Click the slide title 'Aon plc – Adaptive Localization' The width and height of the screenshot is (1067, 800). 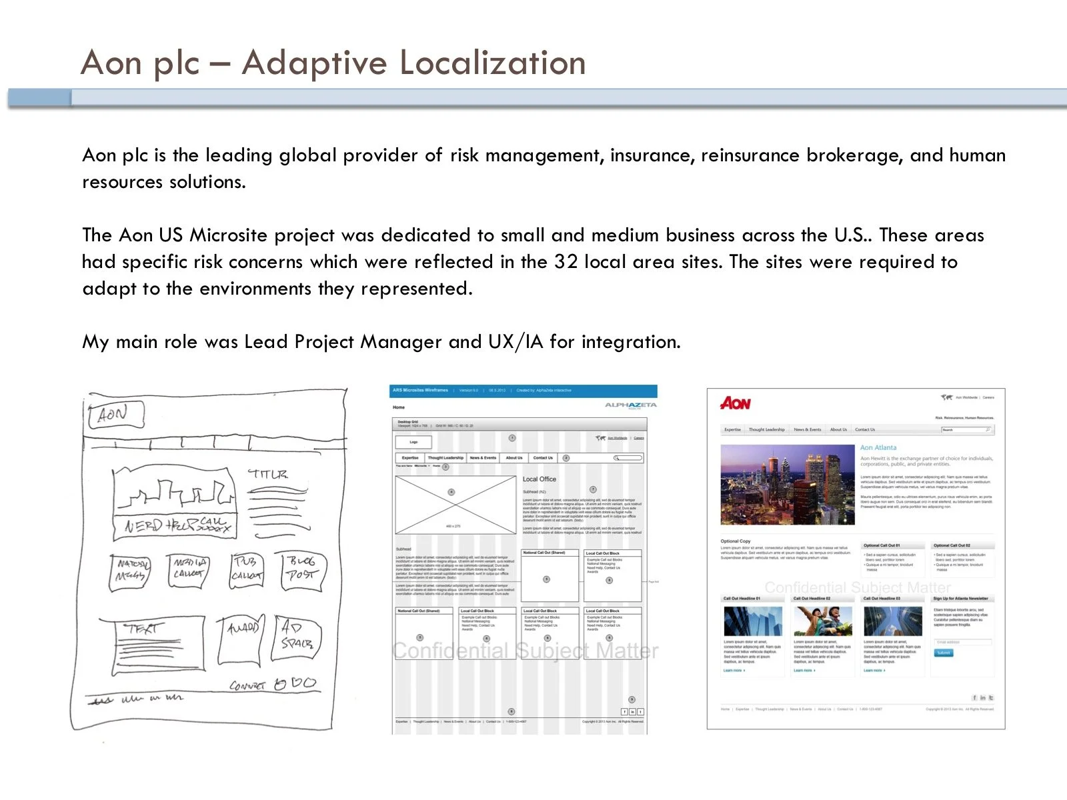coord(333,63)
